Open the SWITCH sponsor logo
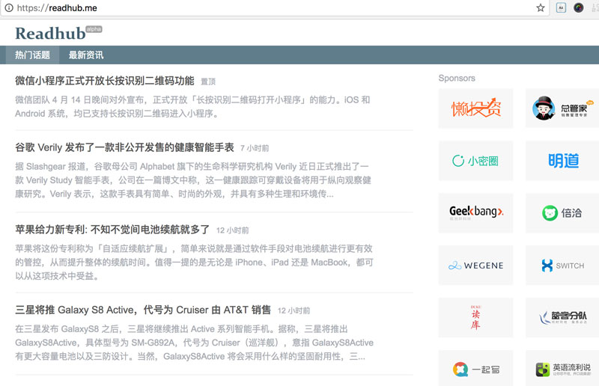 click(562, 266)
